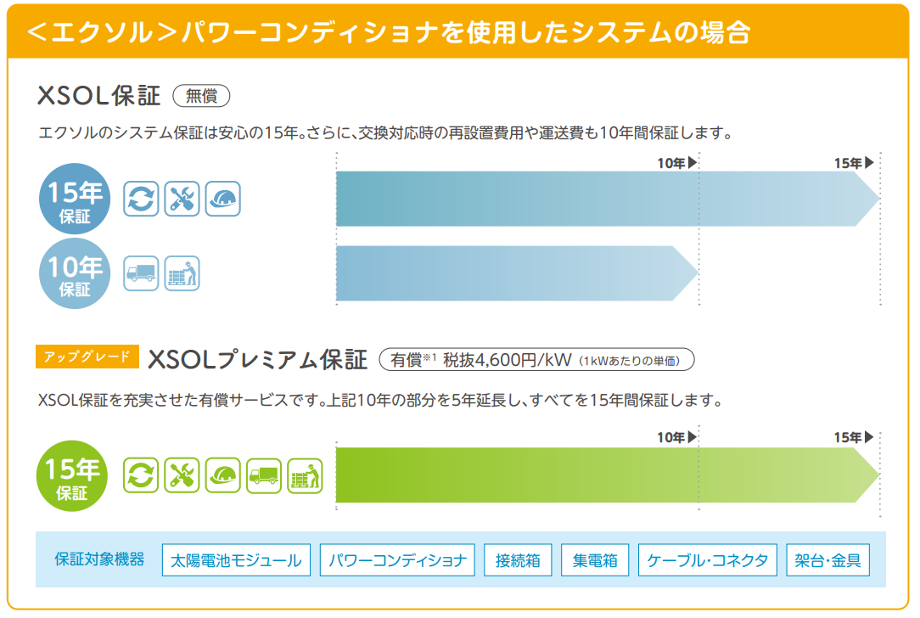Click the green wrench and screwdriver icon
The image size is (920, 618).
coord(182,475)
